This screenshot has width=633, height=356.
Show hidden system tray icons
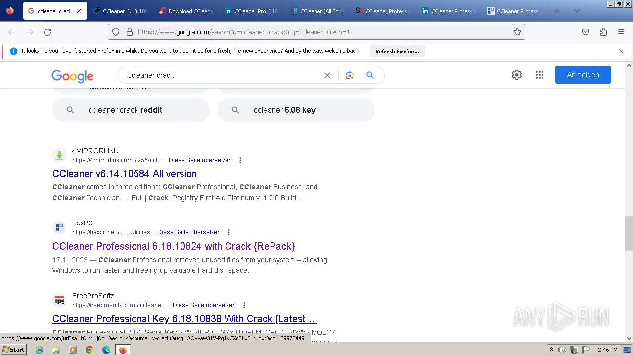point(552,350)
